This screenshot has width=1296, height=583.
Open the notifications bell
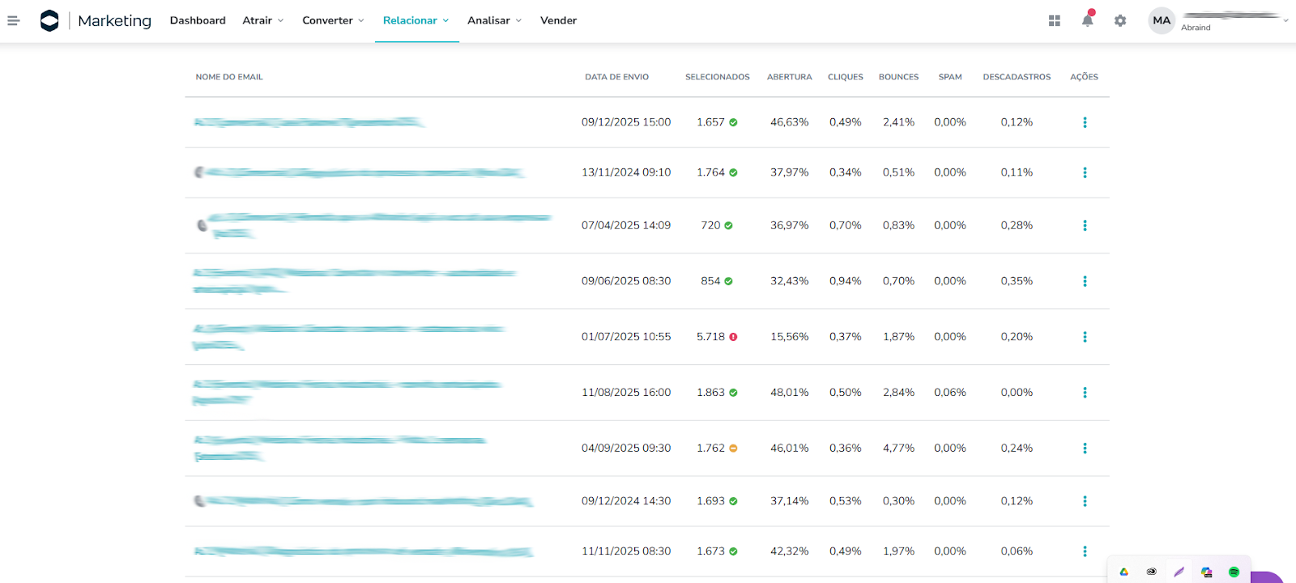(x=1087, y=20)
